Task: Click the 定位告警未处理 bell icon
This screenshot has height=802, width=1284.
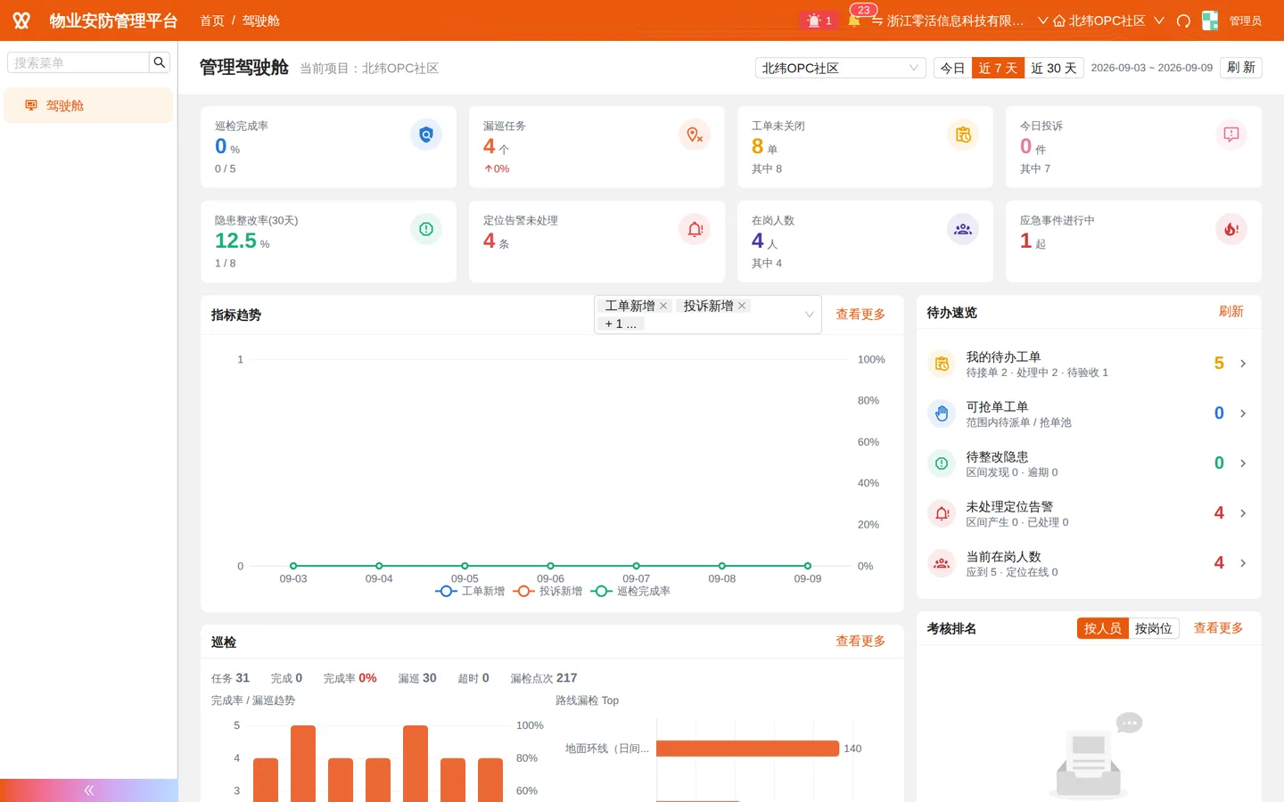Action: click(x=695, y=229)
